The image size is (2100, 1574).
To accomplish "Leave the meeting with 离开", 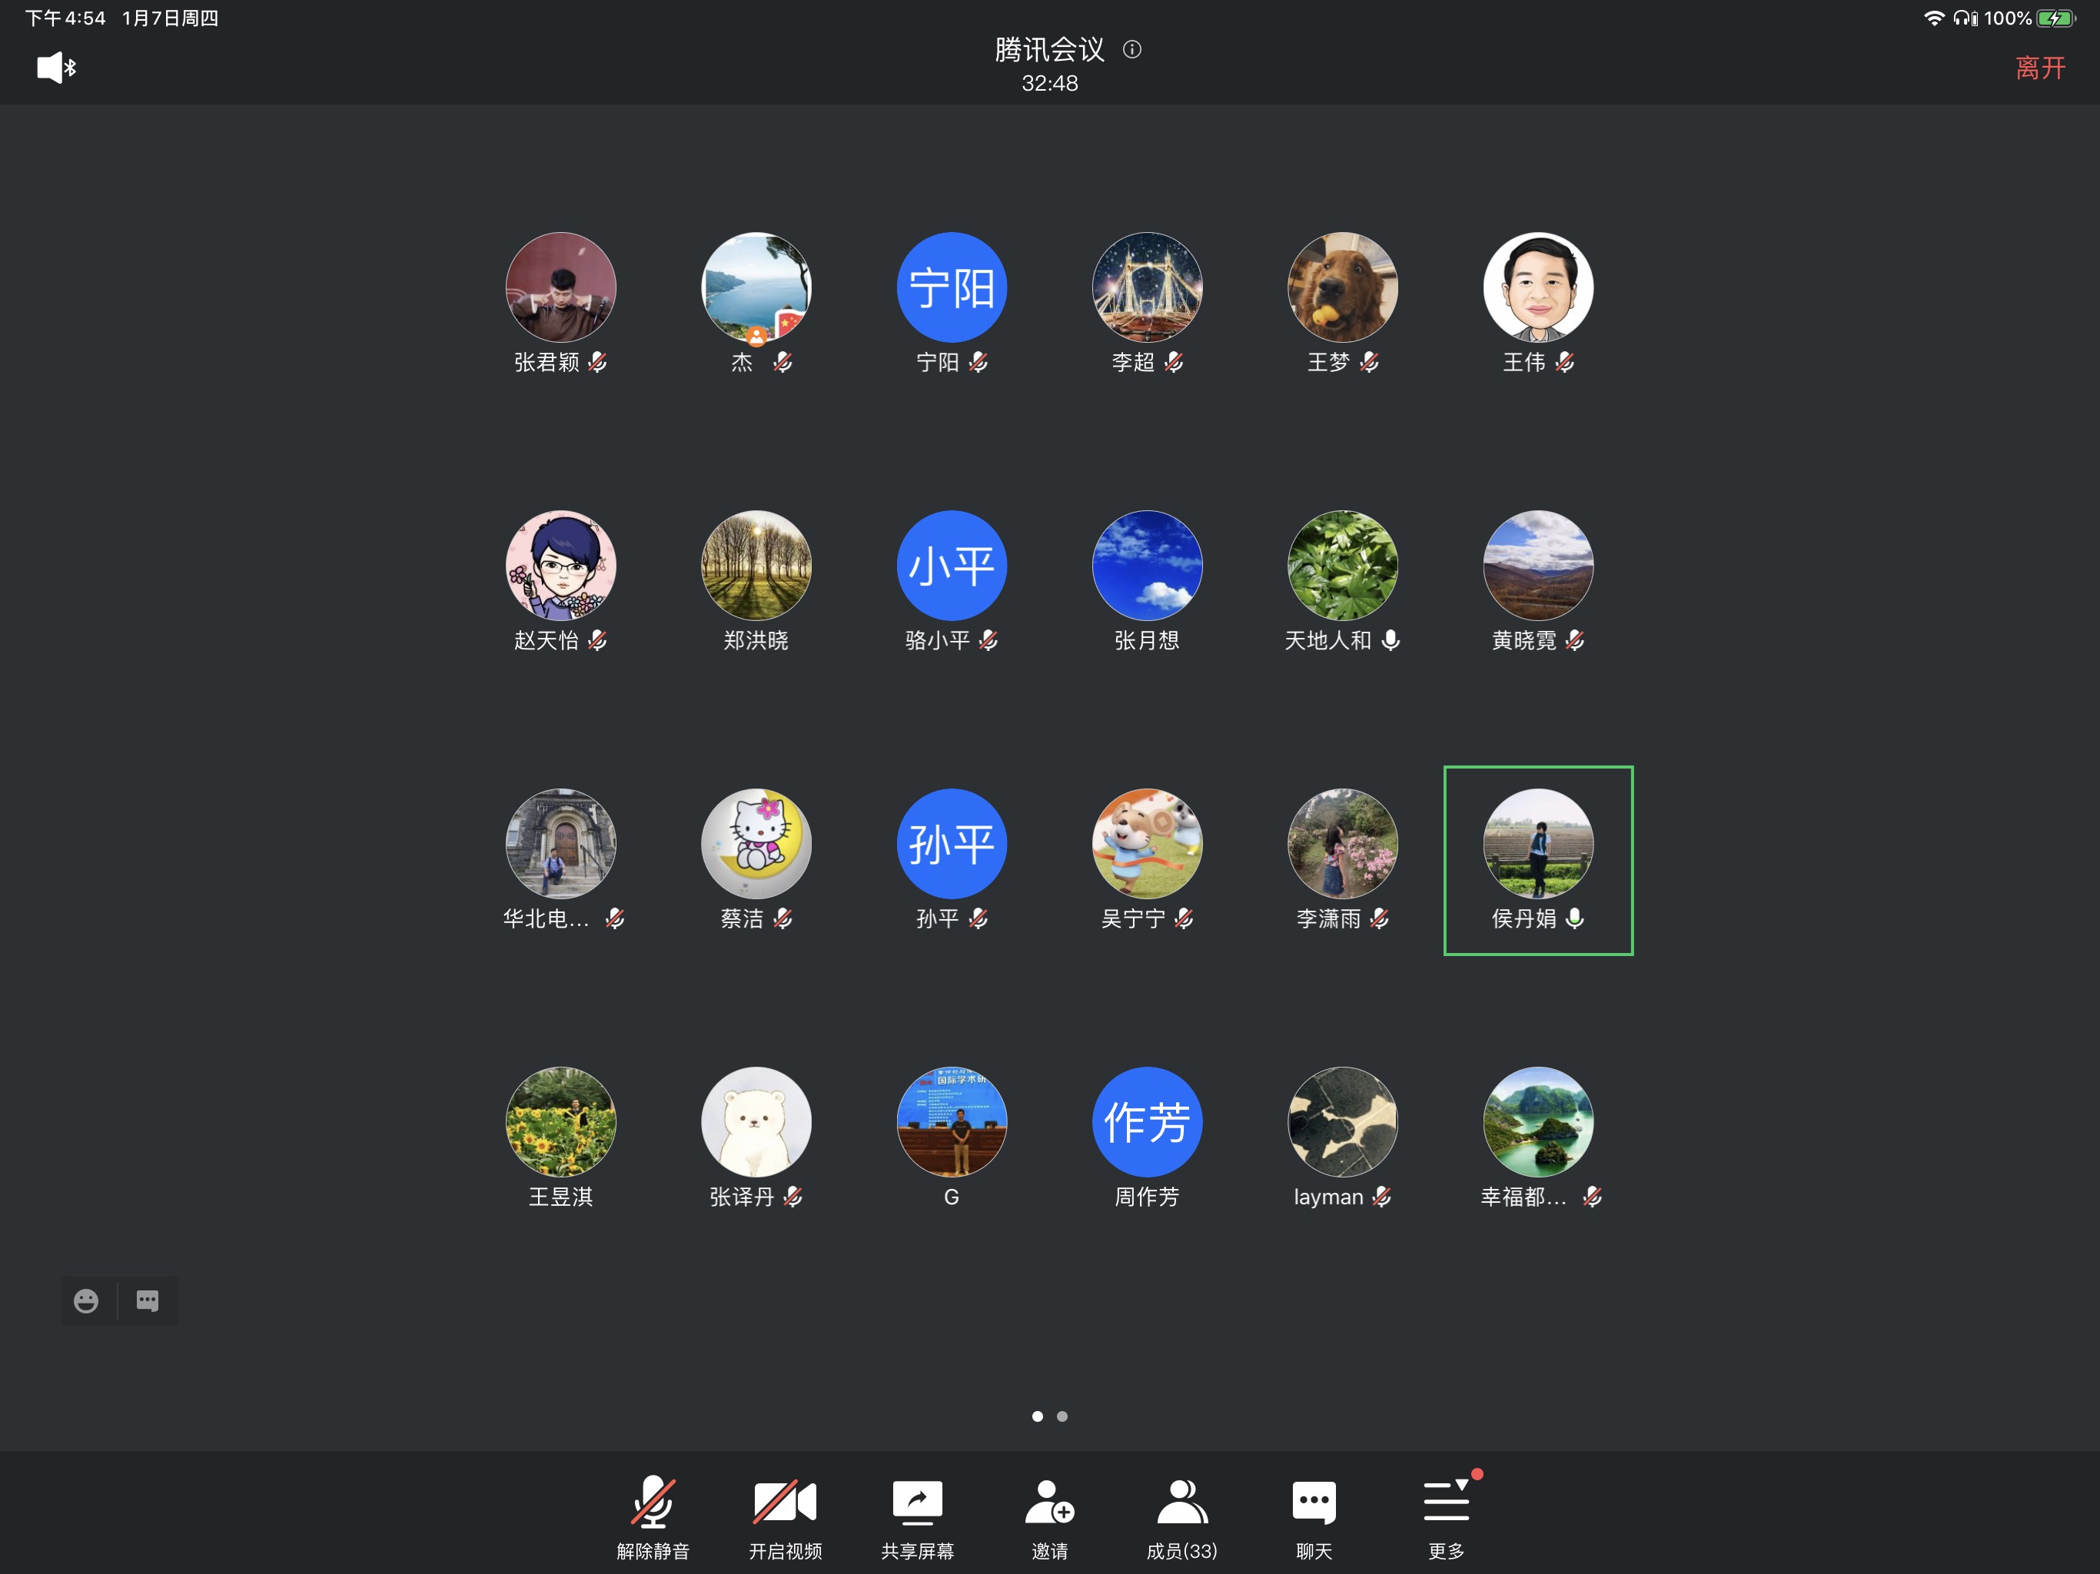I will [x=2039, y=68].
